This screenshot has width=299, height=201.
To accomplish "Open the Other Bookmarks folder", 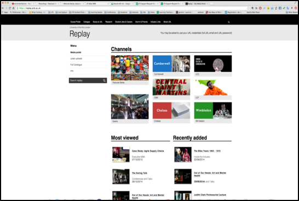I will [292, 12].
